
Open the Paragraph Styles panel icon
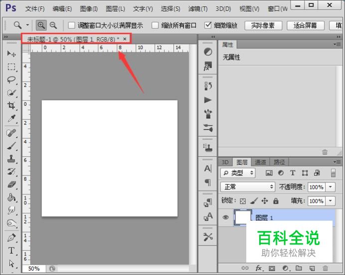pyautogui.click(x=208, y=203)
